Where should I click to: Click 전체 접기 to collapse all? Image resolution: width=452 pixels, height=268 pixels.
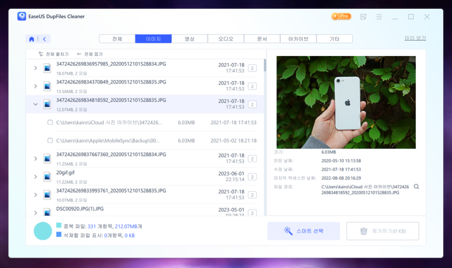point(90,54)
